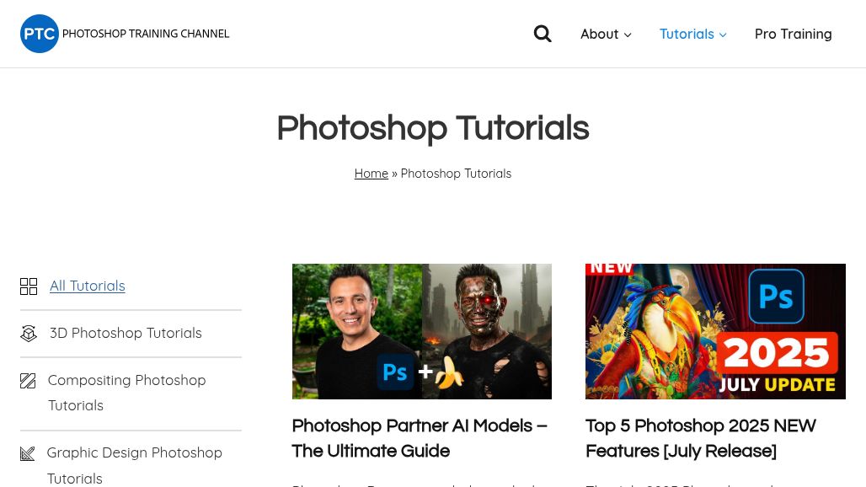Click the Home breadcrumb link
Viewport: 866px width, 487px height.
click(x=371, y=174)
